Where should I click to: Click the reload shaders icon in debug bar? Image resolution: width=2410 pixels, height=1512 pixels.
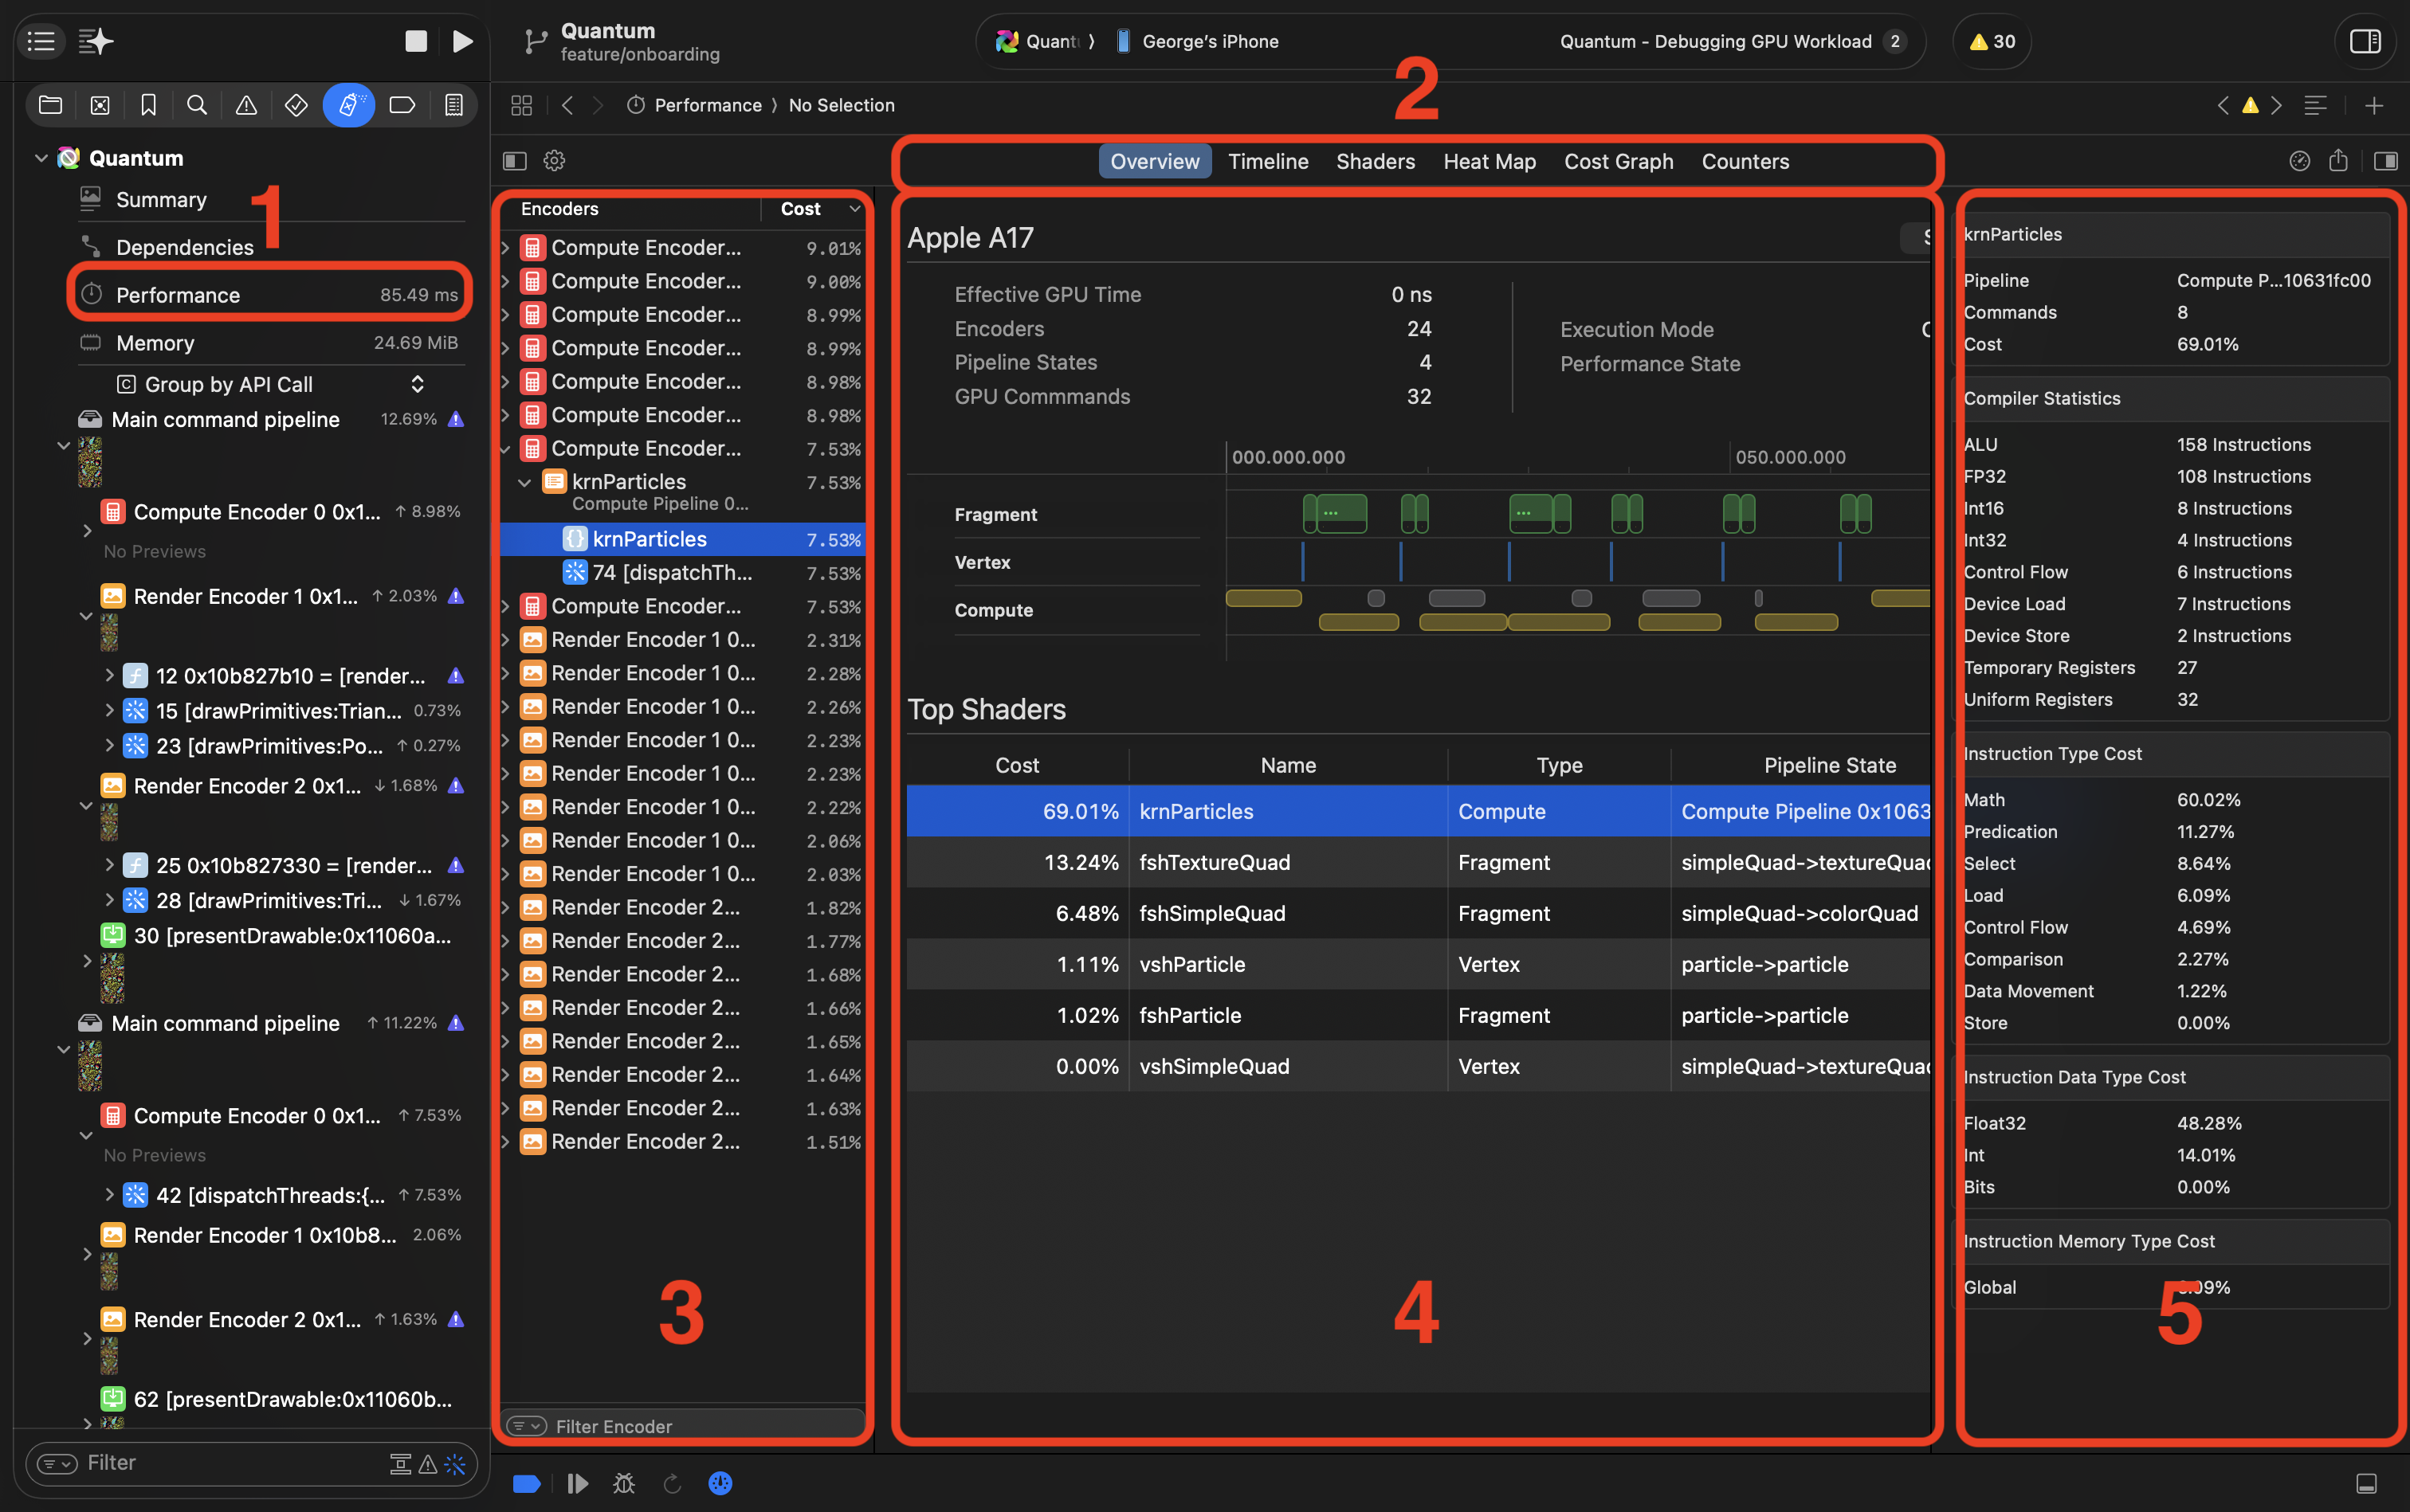click(x=673, y=1483)
